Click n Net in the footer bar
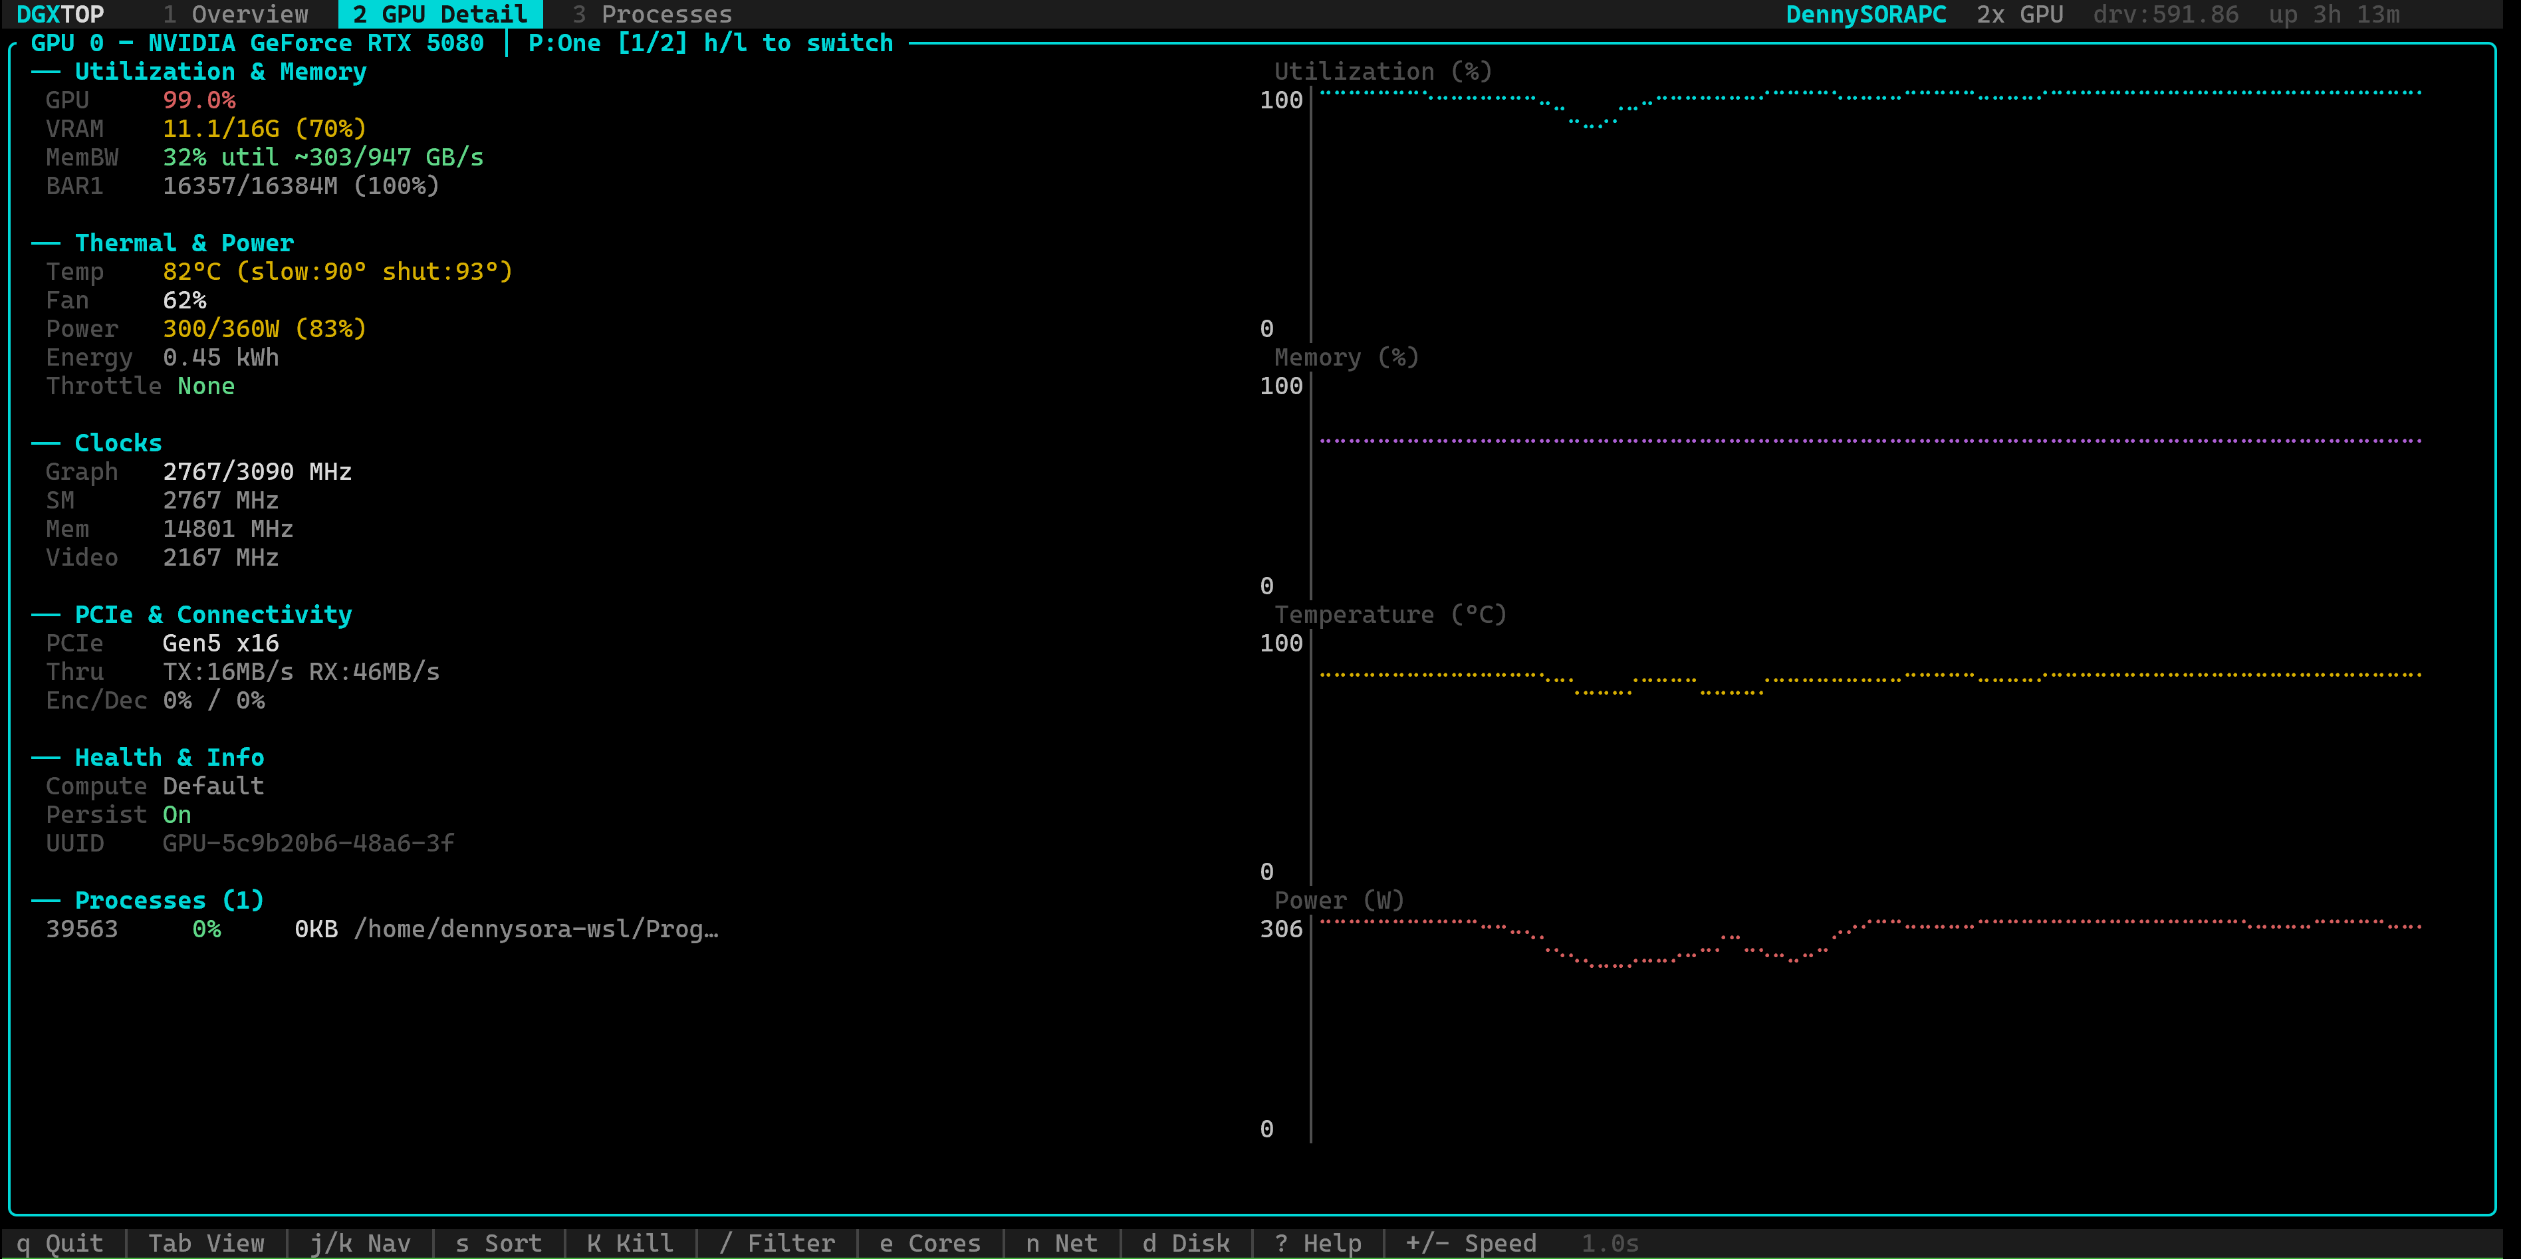 pos(1062,1243)
